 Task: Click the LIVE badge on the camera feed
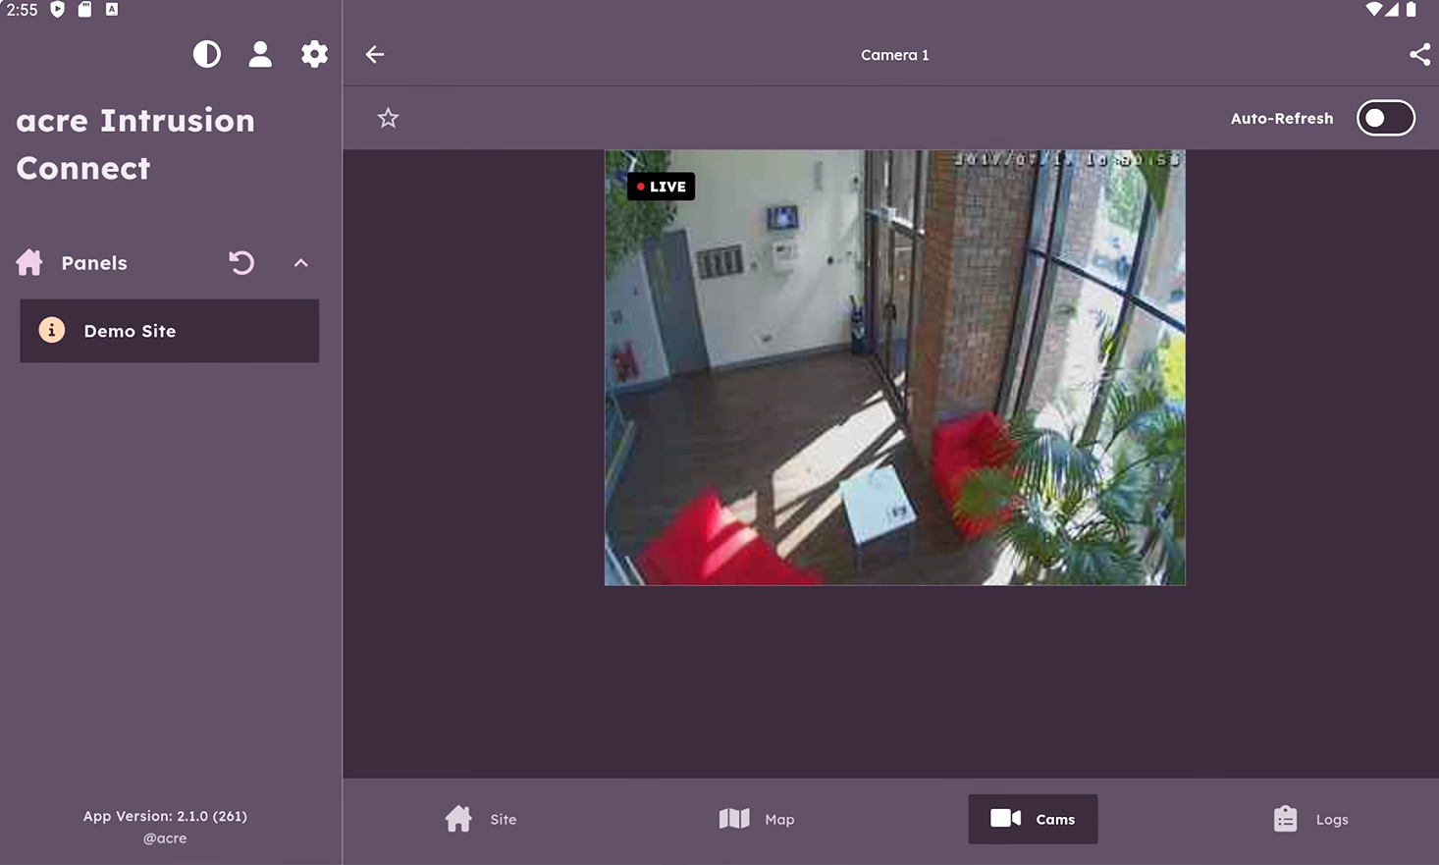662,187
